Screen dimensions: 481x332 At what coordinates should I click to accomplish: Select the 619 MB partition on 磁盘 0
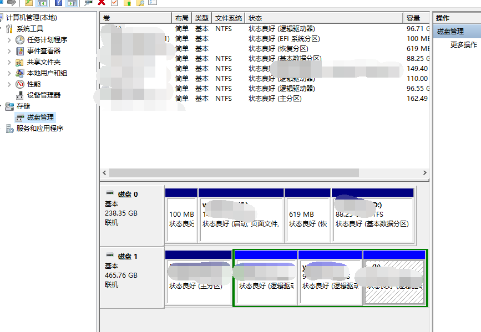(307, 219)
